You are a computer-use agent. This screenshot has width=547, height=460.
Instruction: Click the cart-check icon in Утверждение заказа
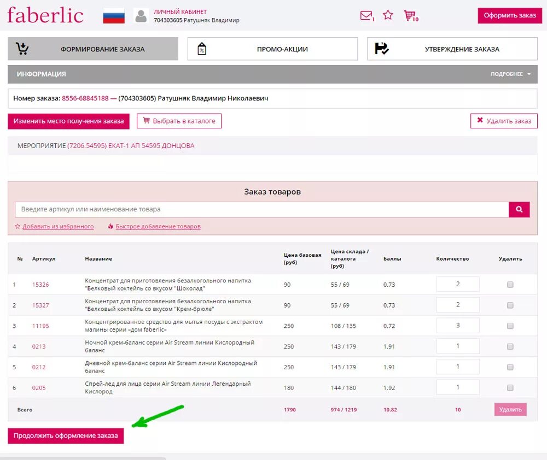pyautogui.click(x=382, y=49)
